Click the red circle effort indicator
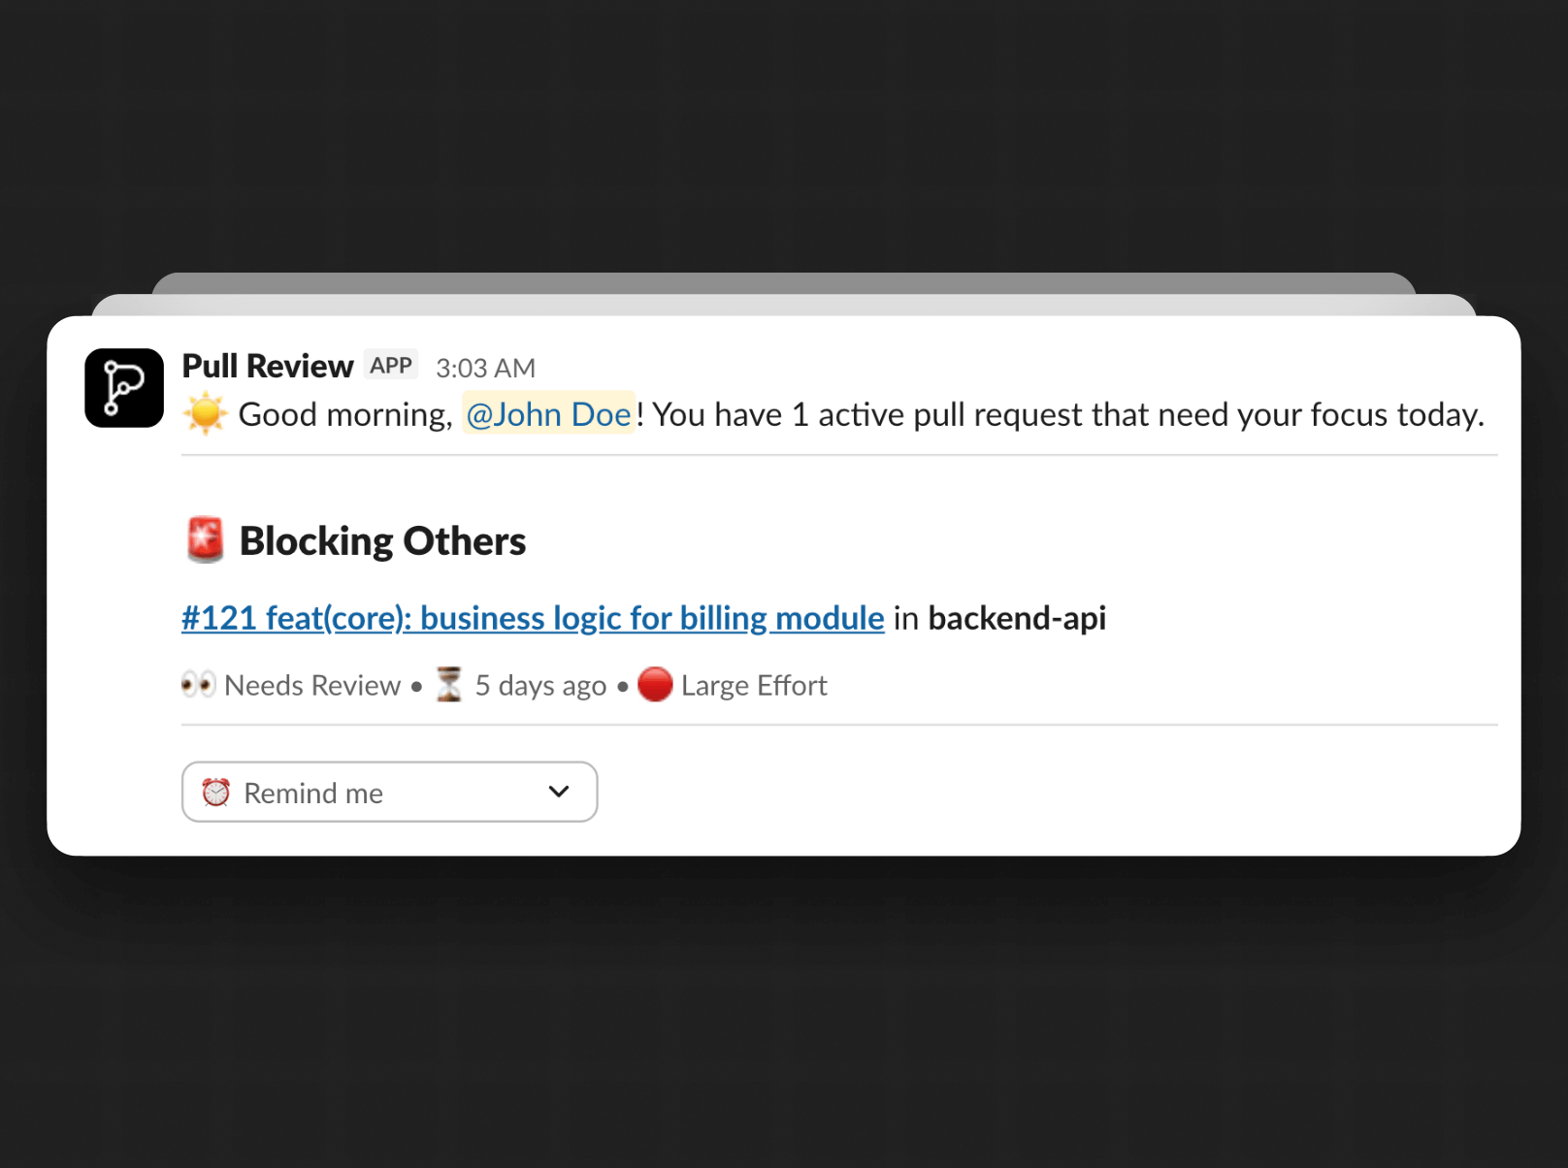Viewport: 1568px width, 1168px height. click(655, 685)
